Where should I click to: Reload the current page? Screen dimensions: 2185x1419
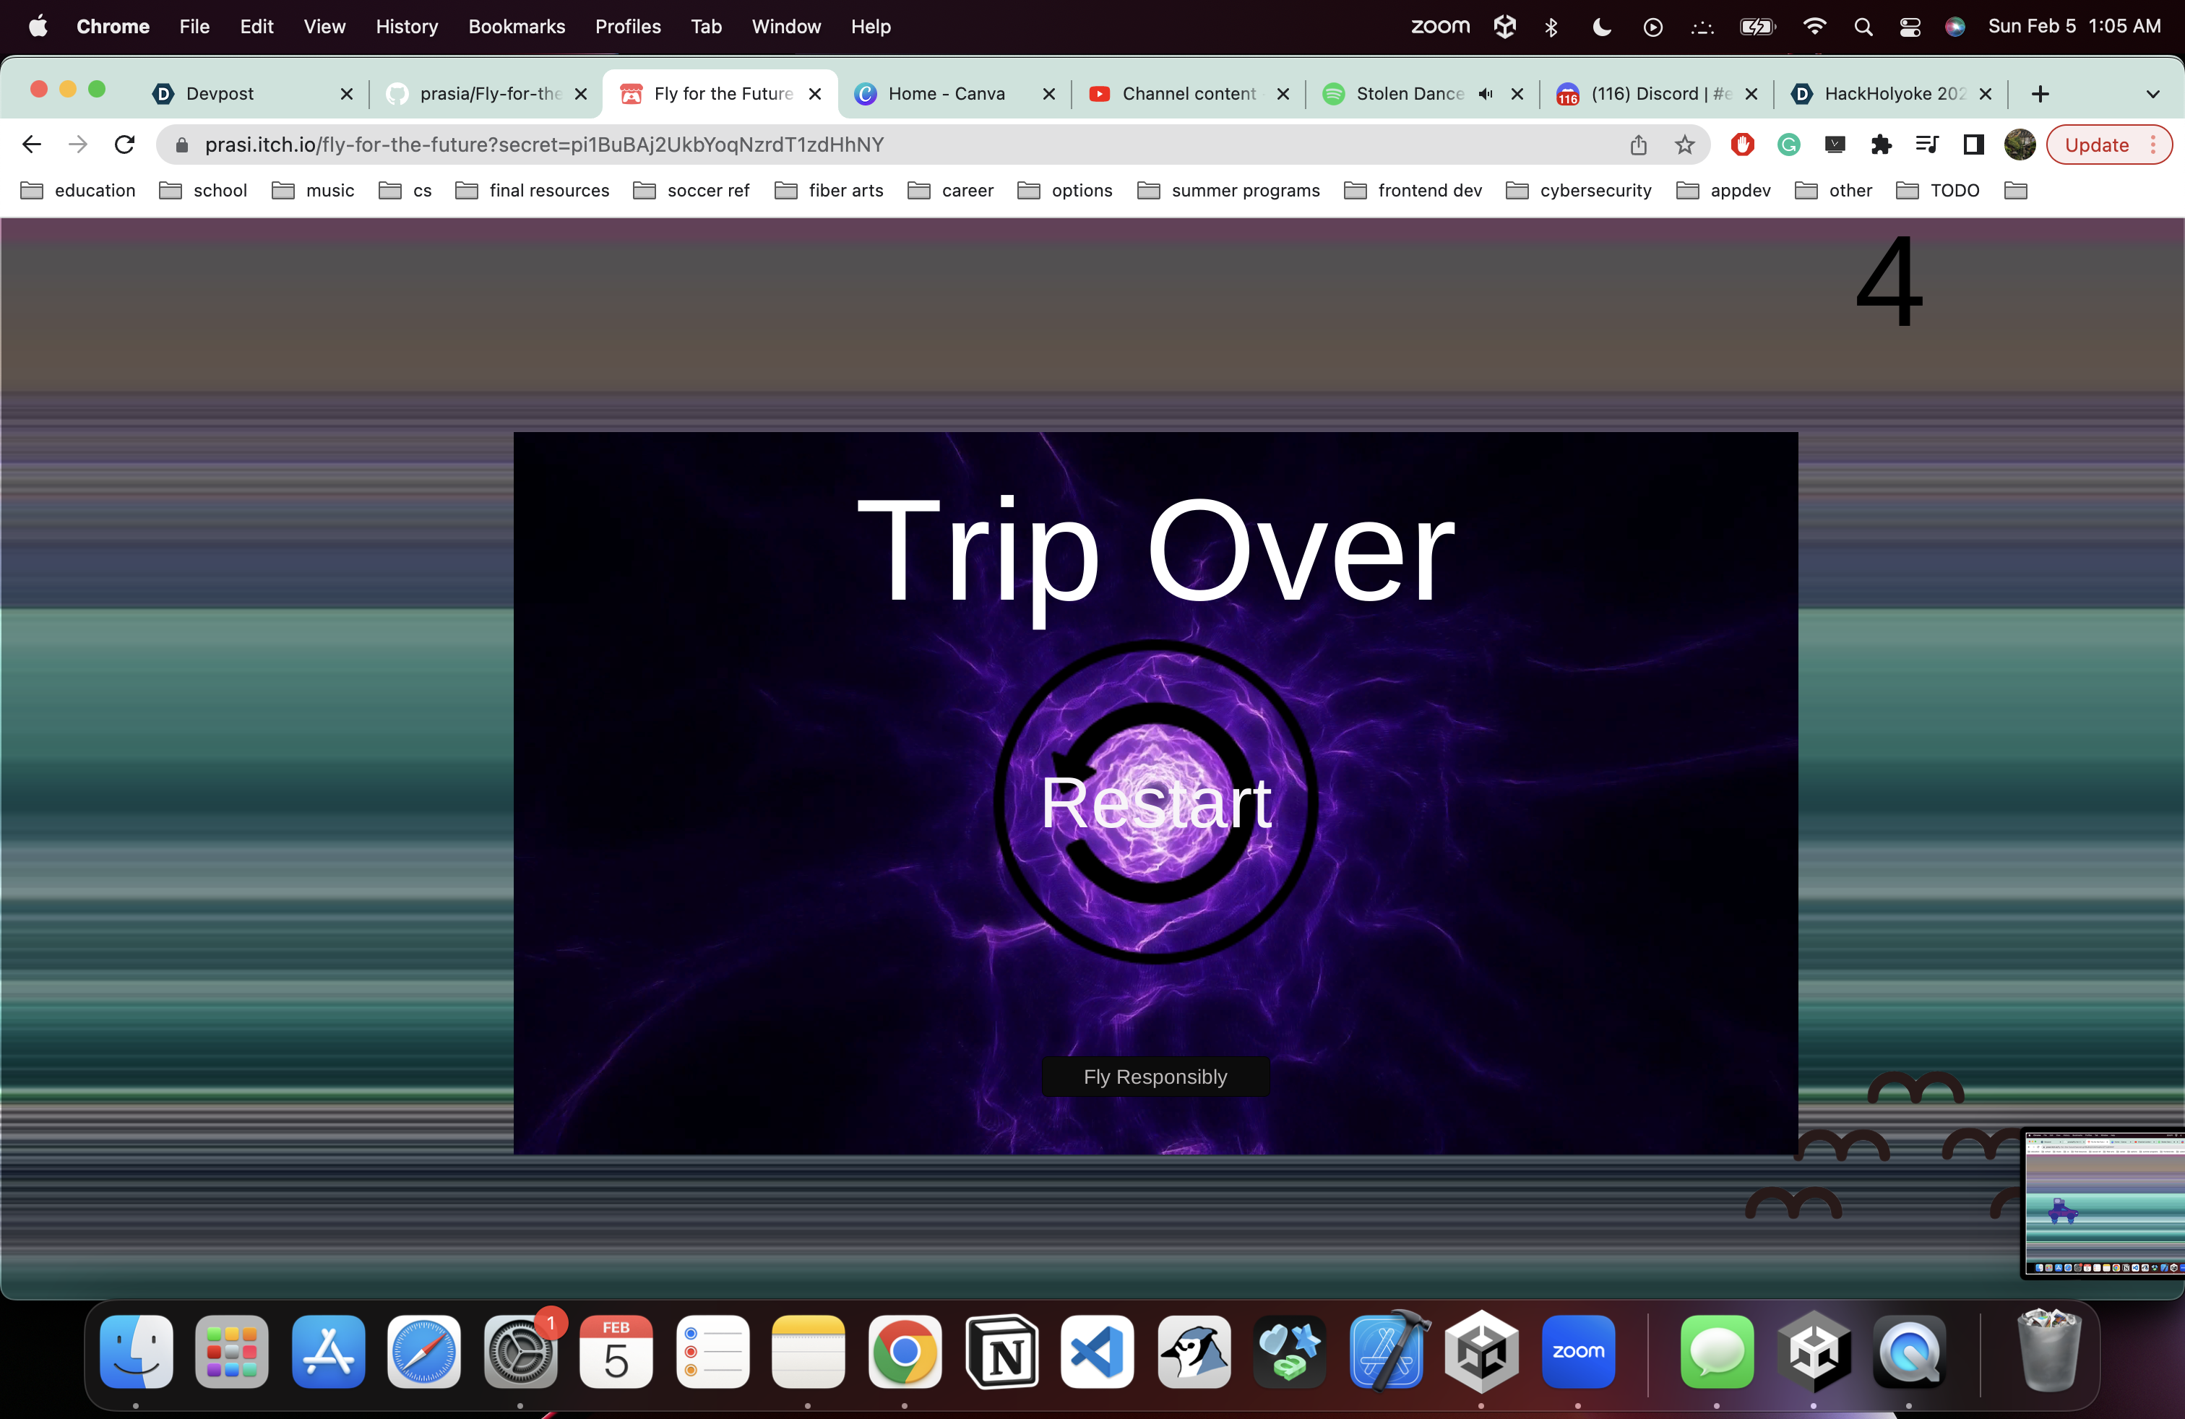(x=125, y=145)
